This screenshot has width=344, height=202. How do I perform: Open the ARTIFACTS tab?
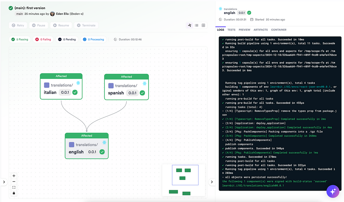tap(261, 30)
